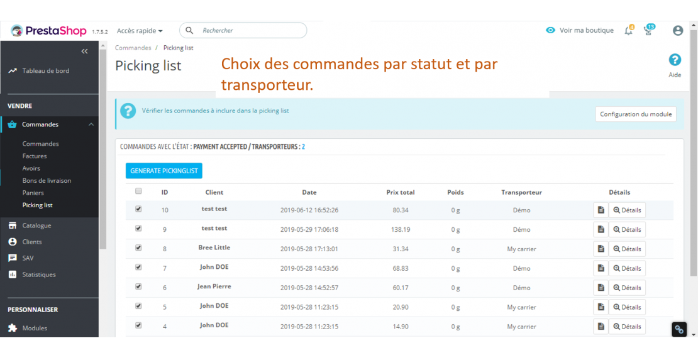Open document icon for order 10
Image resolution: width=698 pixels, height=358 pixels.
(x=601, y=210)
